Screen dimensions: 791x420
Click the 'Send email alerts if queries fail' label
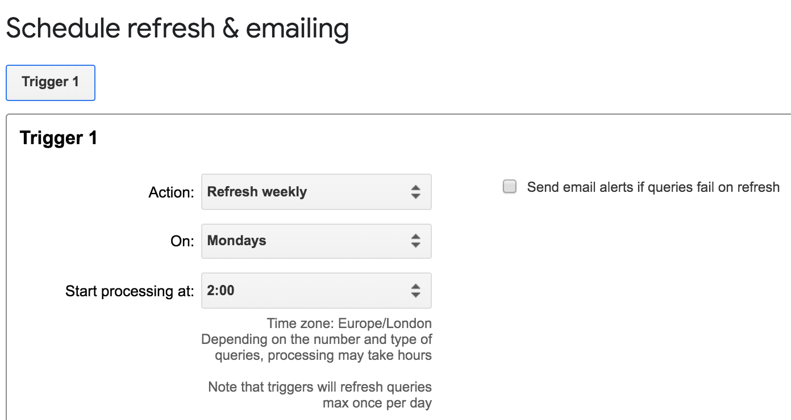point(653,187)
